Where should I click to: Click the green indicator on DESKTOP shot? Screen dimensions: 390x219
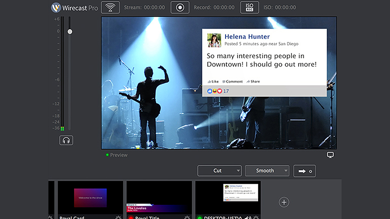point(199,218)
